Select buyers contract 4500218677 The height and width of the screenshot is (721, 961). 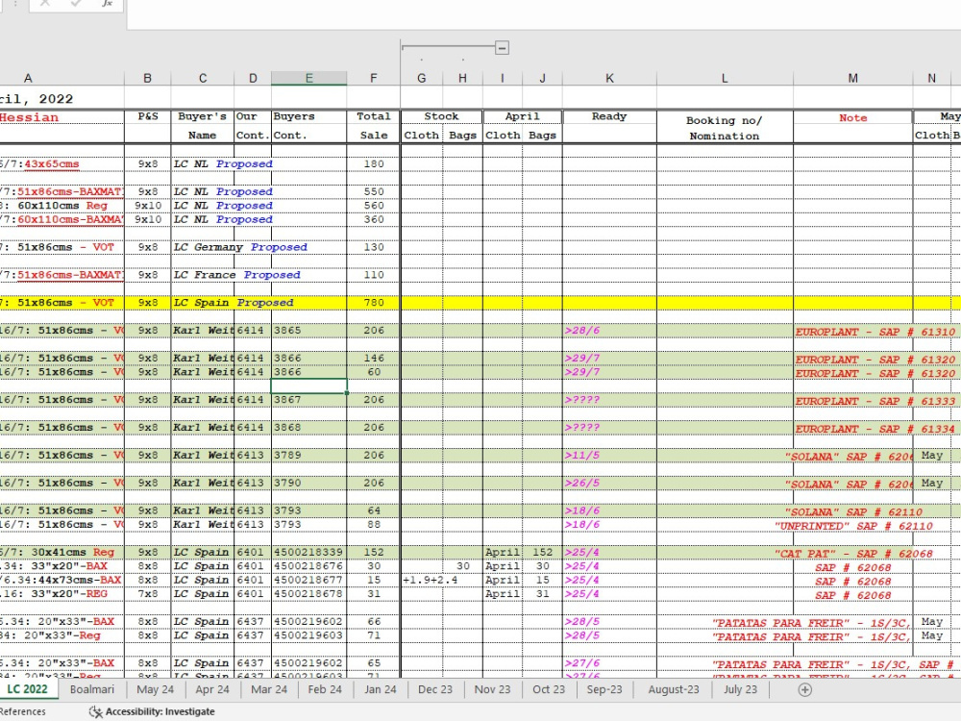pos(308,580)
